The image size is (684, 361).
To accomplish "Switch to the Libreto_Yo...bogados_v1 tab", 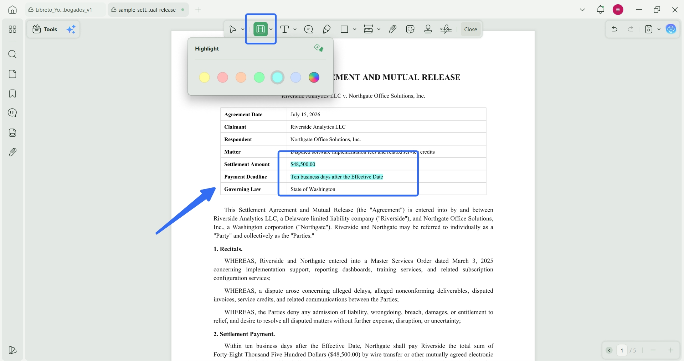I will coord(65,10).
